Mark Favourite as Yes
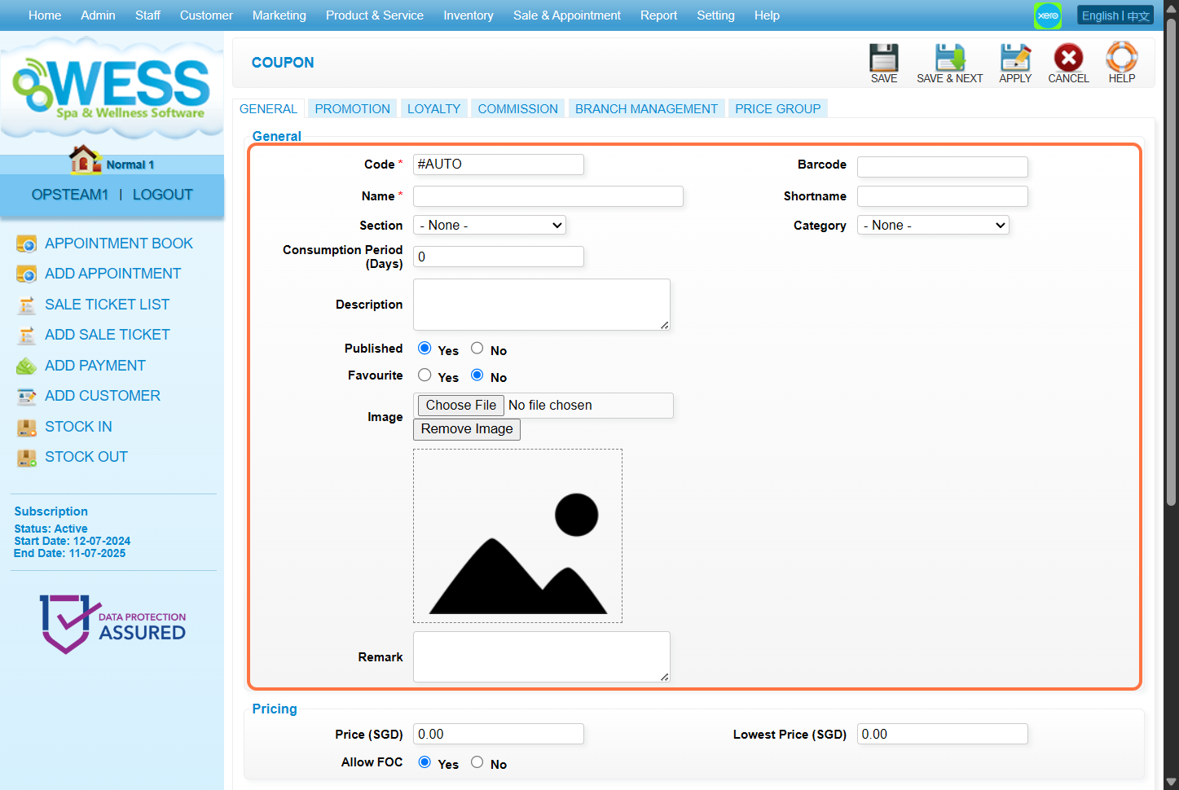The height and width of the screenshot is (790, 1179). pyautogui.click(x=425, y=375)
